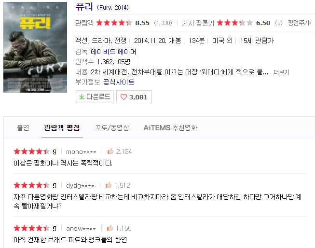Image resolution: width=315 pixels, height=248 pixels.
Task: Click the 2,134 likes count
Action: point(124,152)
